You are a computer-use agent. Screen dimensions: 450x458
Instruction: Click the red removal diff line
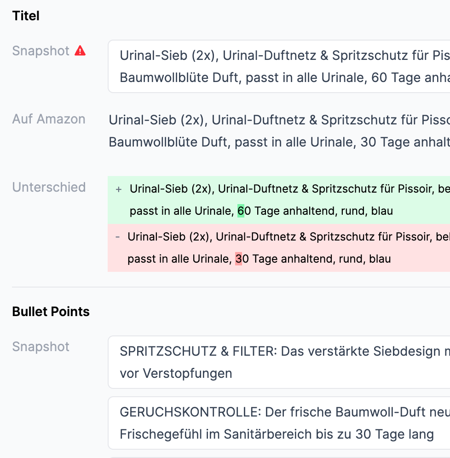276,247
